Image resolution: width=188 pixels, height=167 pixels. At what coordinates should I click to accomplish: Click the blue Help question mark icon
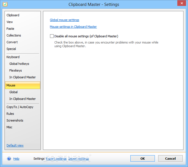(x=9, y=159)
